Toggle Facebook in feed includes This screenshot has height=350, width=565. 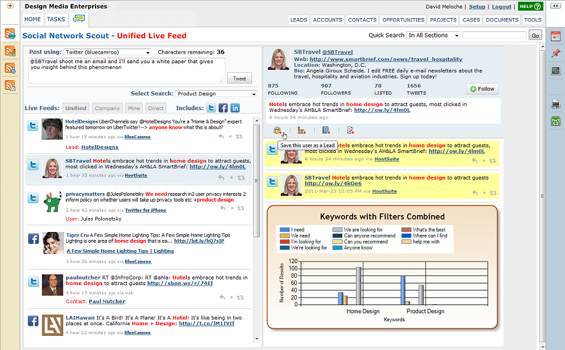coord(223,108)
